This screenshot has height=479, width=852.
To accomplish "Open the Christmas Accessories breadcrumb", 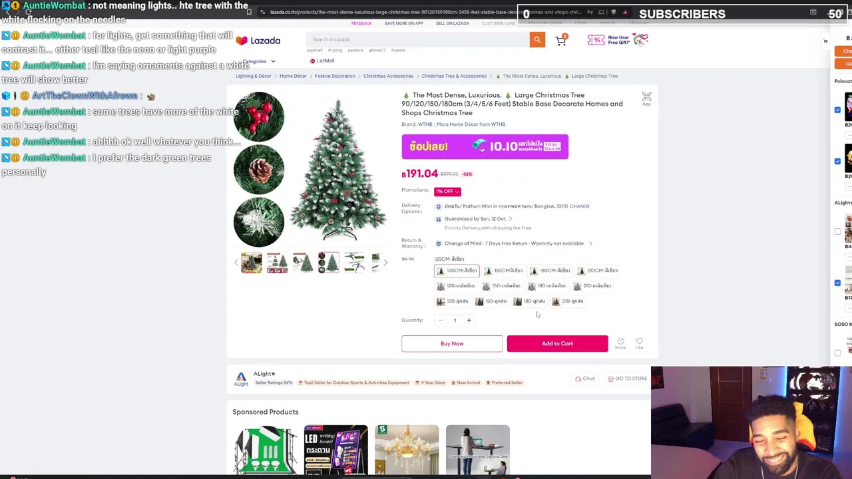I will [x=388, y=76].
